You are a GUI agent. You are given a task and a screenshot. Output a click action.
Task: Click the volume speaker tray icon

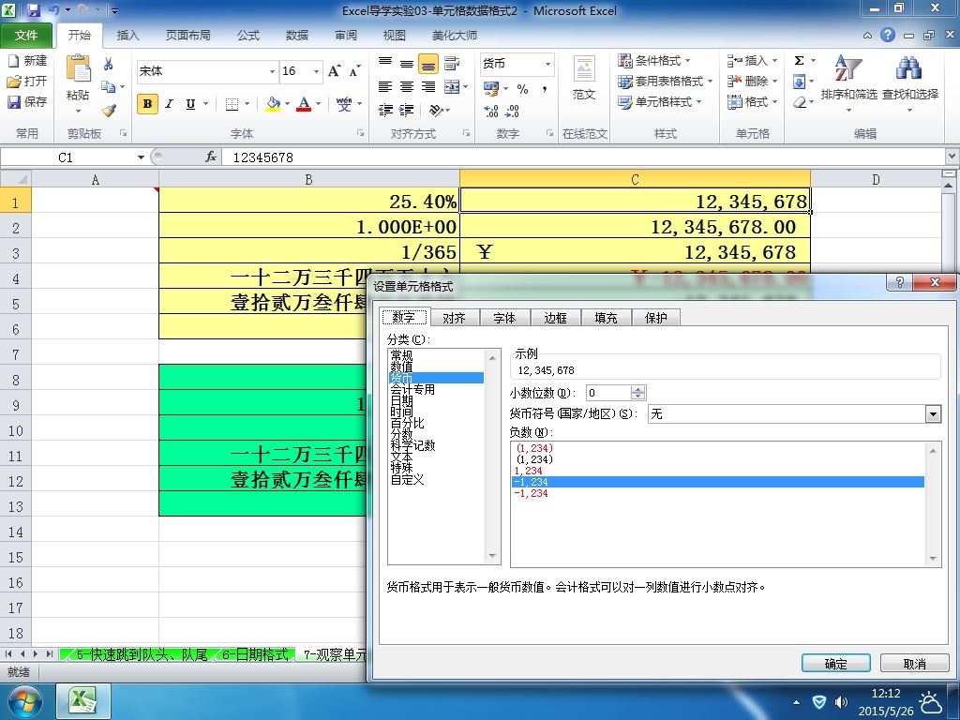[842, 702]
